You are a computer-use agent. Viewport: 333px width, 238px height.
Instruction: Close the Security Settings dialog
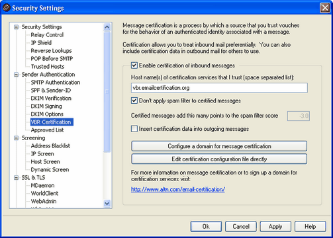[x=325, y=8]
